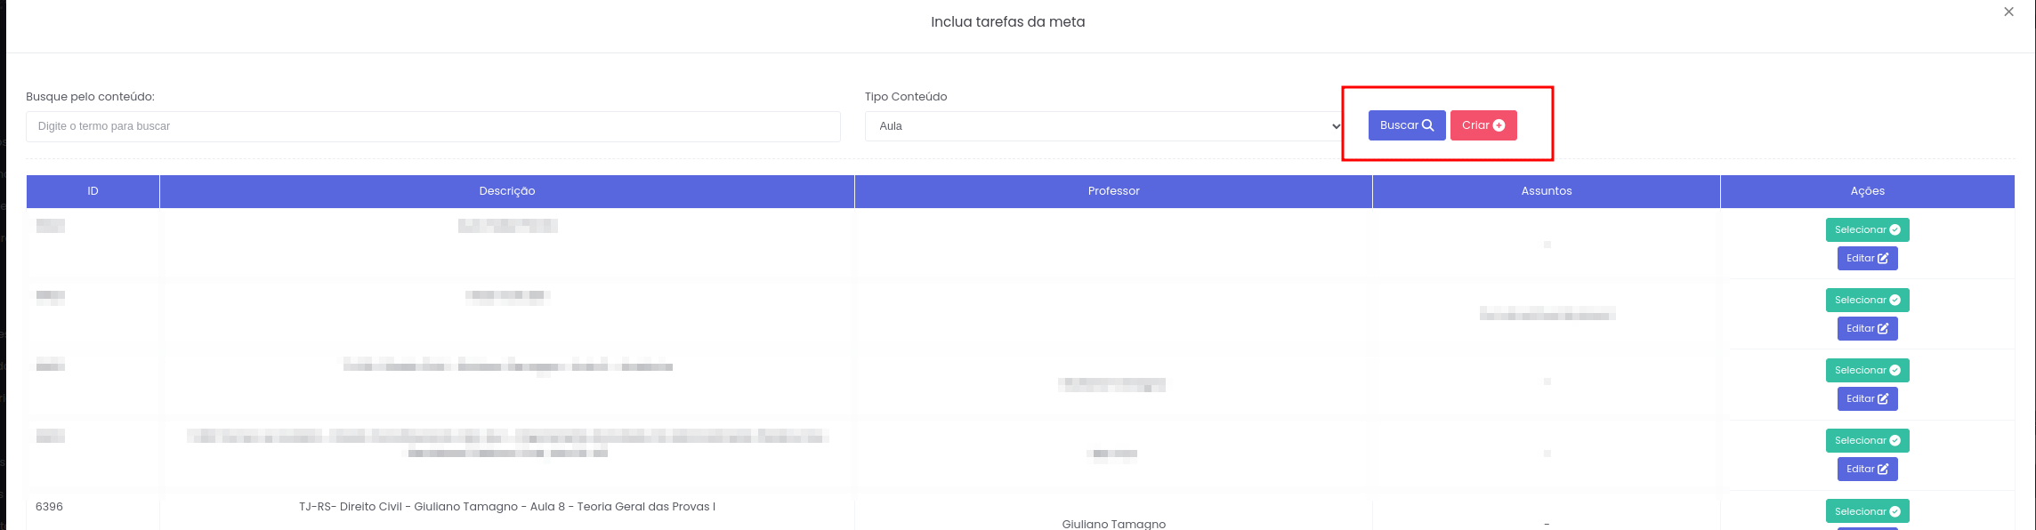Click the Buscar search button

pos(1406,125)
